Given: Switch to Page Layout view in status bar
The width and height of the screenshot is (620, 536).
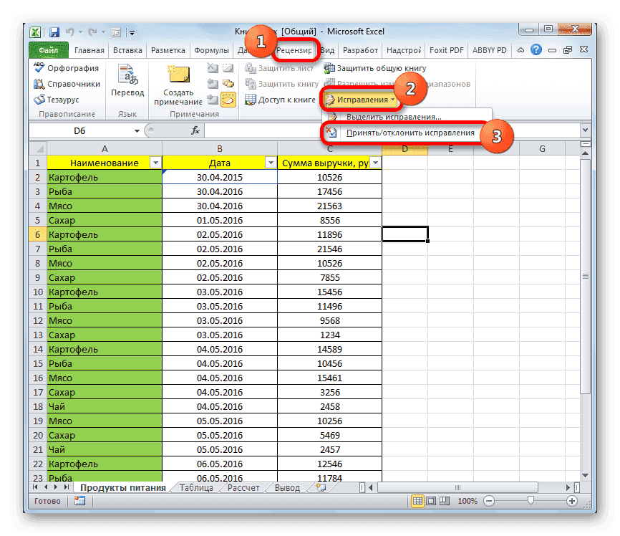Looking at the screenshot, I should click(430, 501).
